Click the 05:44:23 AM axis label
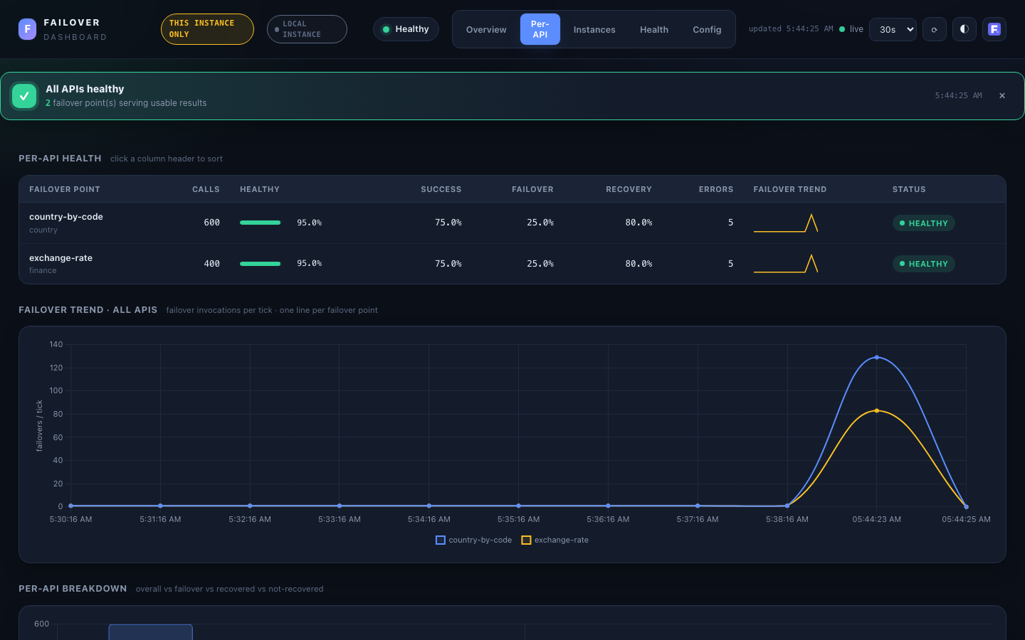 (x=877, y=519)
